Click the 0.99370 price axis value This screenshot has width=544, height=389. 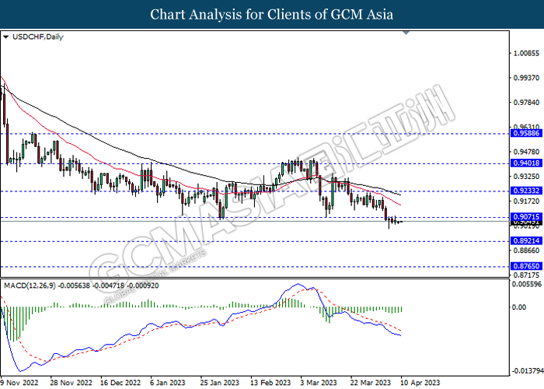(x=527, y=78)
